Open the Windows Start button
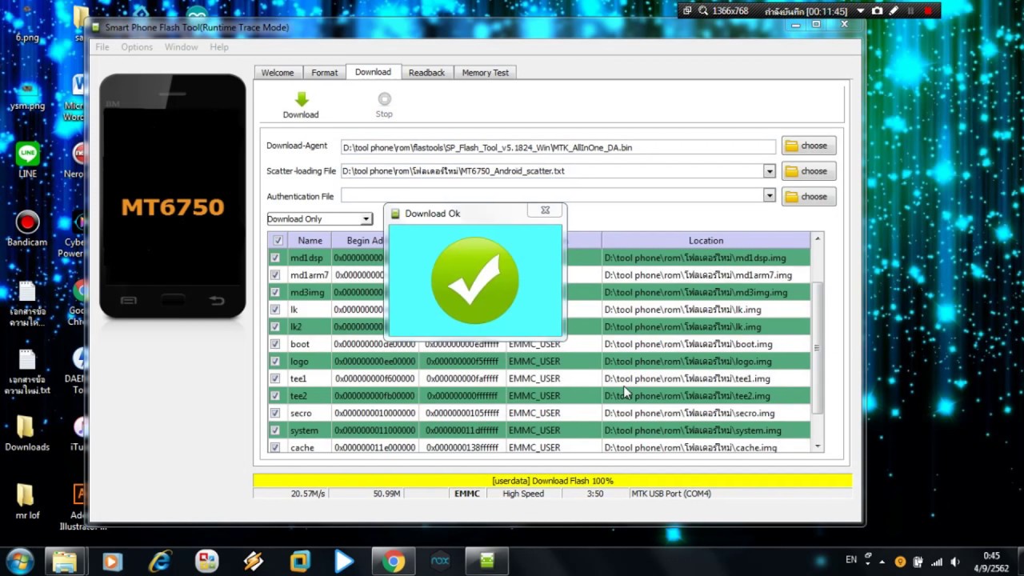The width and height of the screenshot is (1024, 576). point(20,561)
